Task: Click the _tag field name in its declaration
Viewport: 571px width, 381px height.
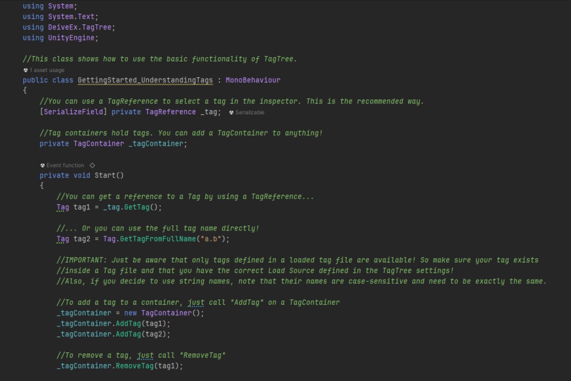Action: coord(208,112)
